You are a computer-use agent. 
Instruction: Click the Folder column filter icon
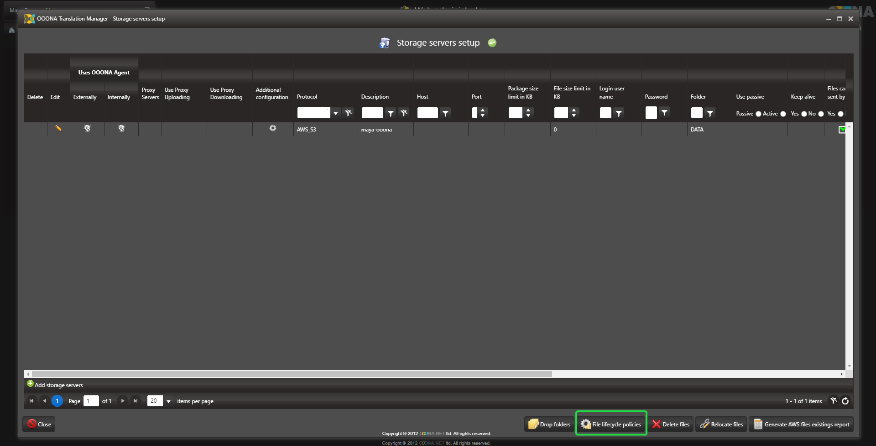[710, 113]
